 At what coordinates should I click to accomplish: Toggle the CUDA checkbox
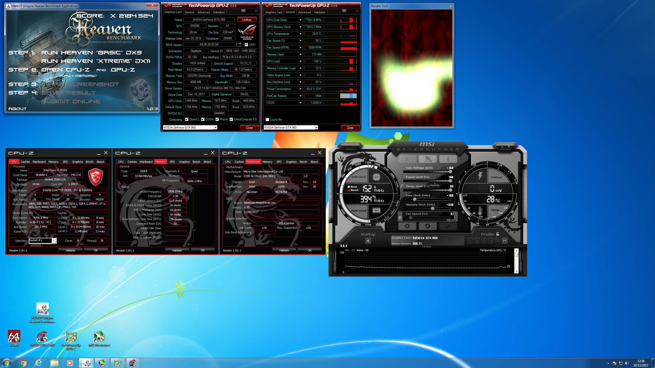[203, 119]
